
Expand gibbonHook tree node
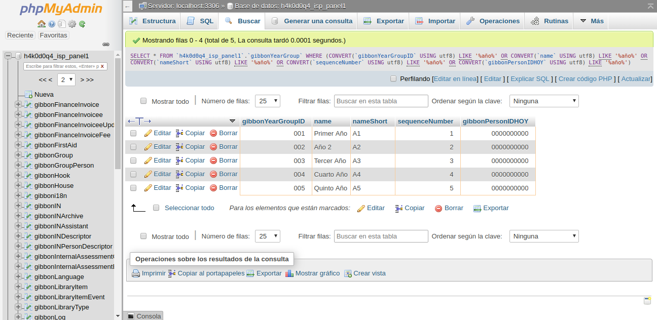[x=18, y=176]
